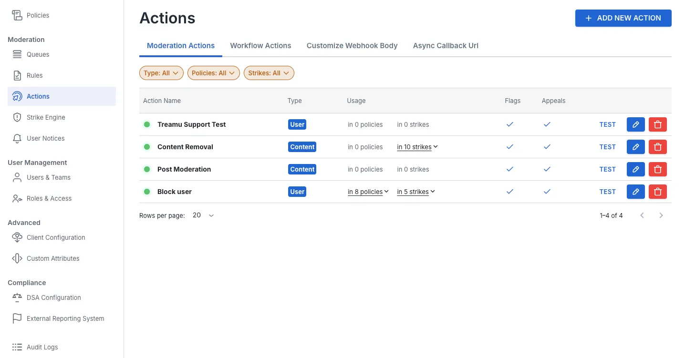Go to the previous page arrow

pos(642,215)
